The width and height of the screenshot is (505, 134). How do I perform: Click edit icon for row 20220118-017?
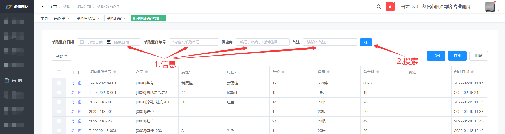(73, 121)
